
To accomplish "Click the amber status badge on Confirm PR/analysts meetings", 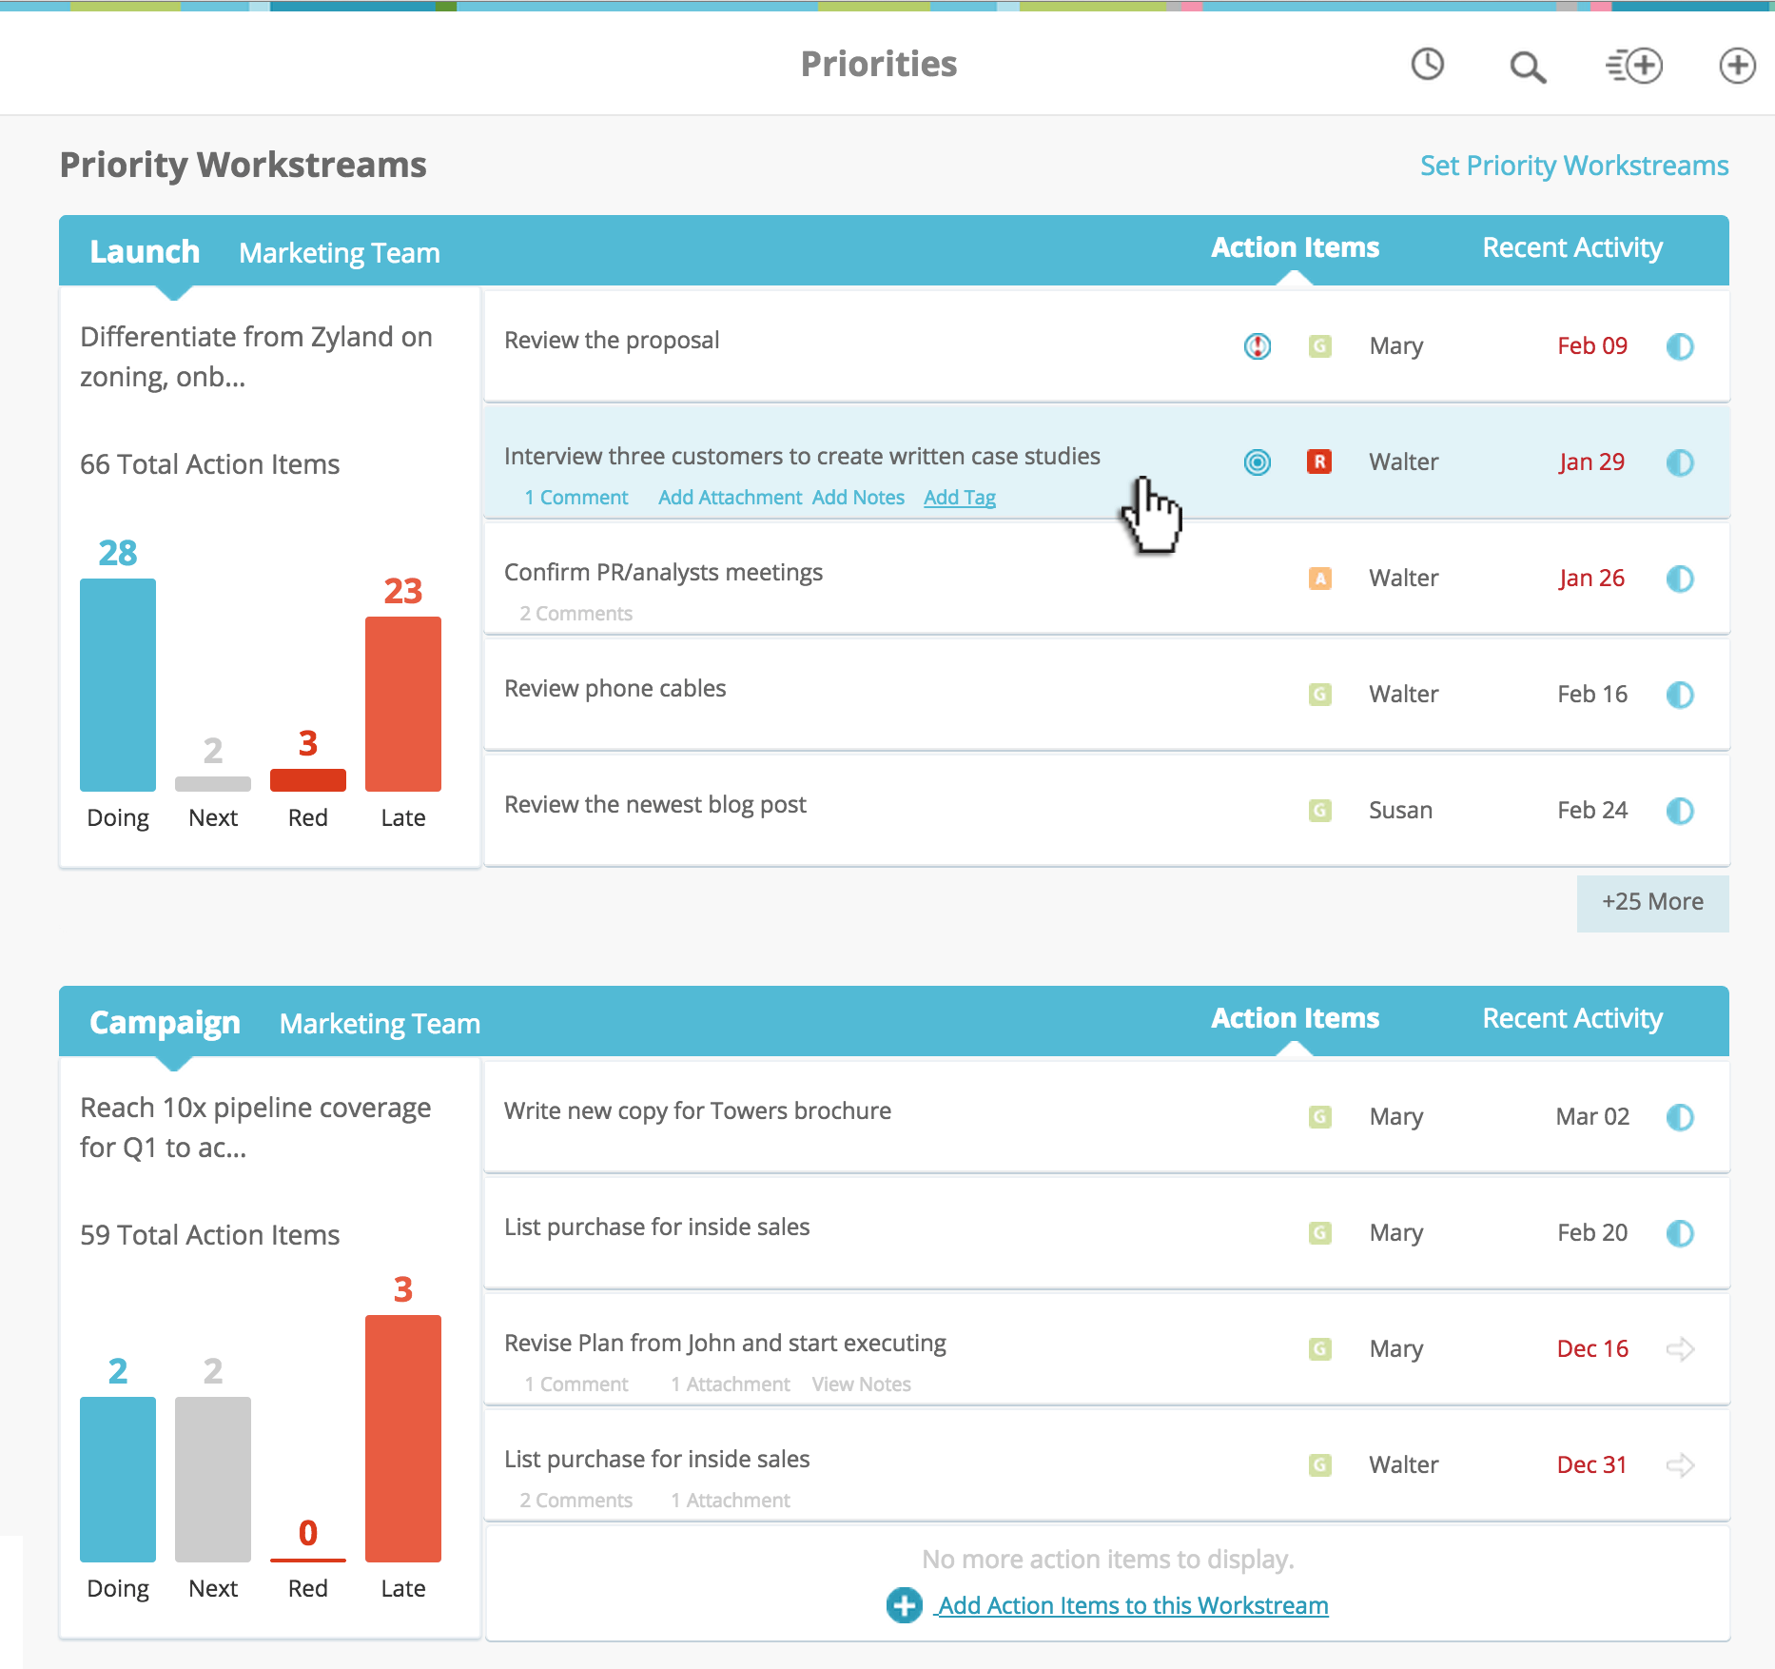I will [x=1318, y=578].
